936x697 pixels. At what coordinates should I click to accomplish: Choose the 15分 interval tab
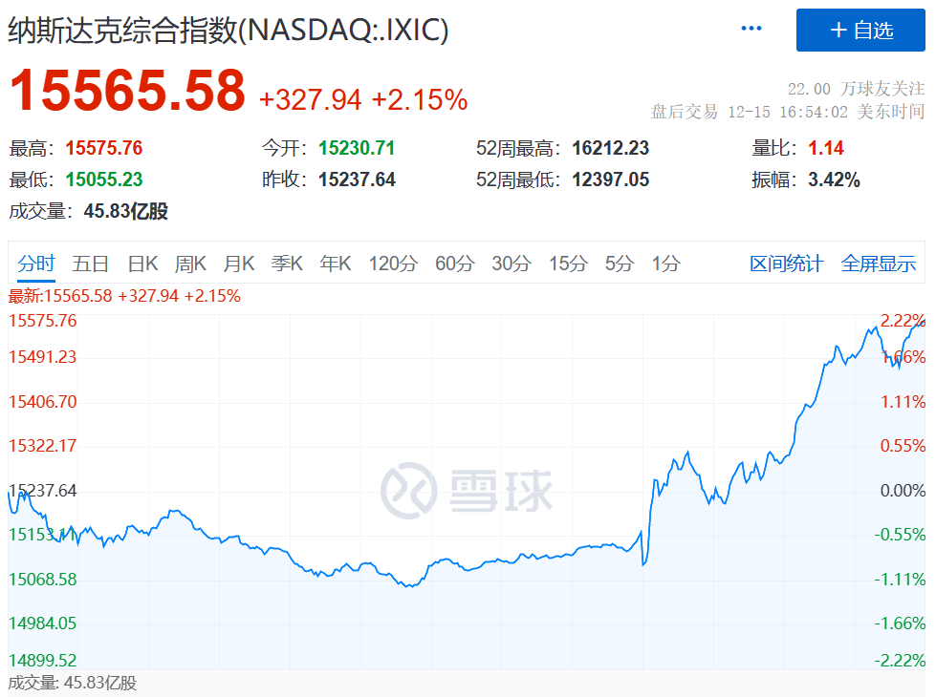pyautogui.click(x=567, y=264)
